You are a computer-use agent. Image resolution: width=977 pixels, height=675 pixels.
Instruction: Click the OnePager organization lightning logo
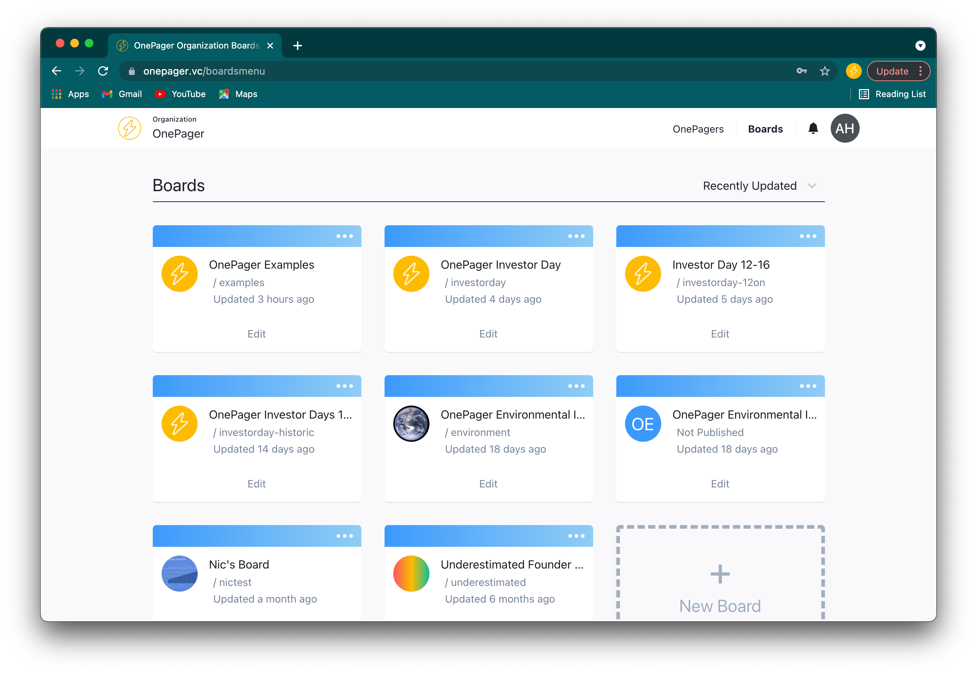coord(129,128)
